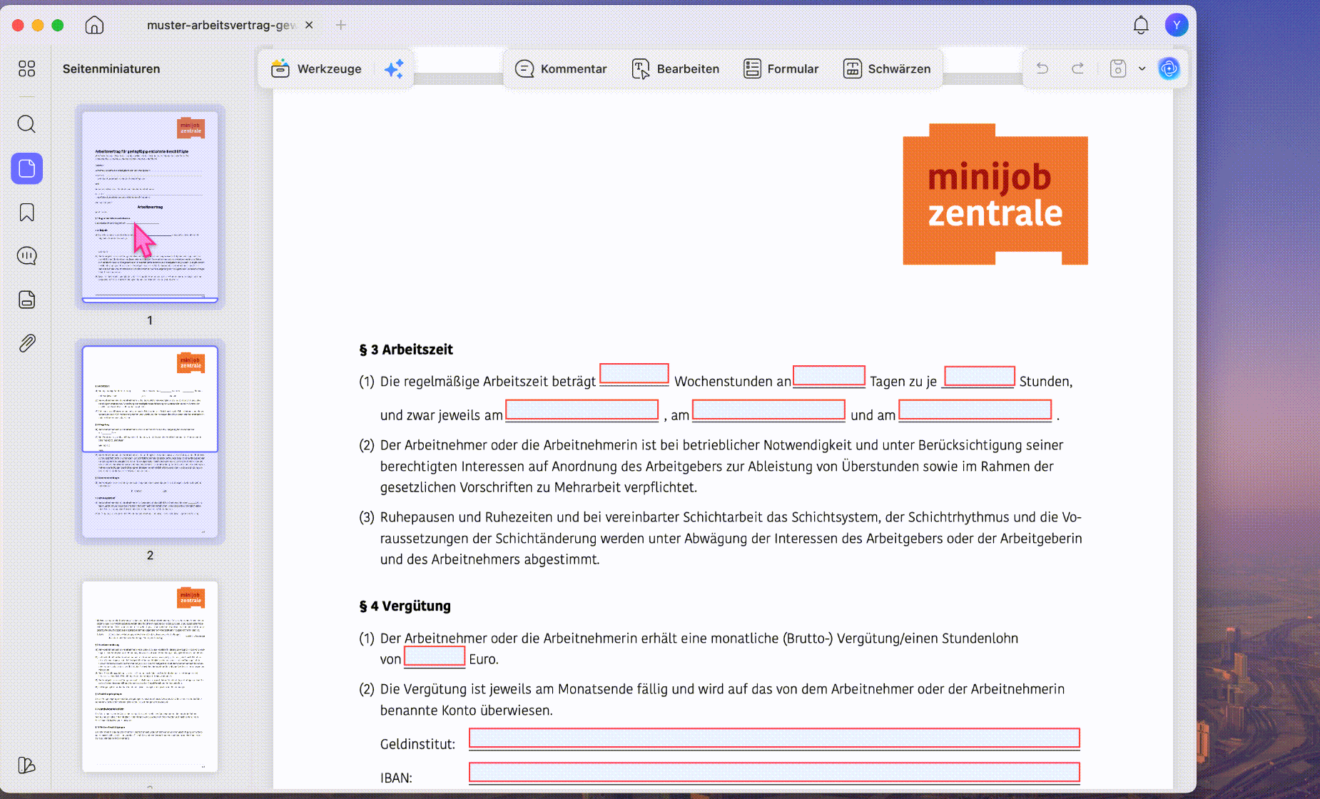Open the attachments paperclip panel

click(x=26, y=343)
